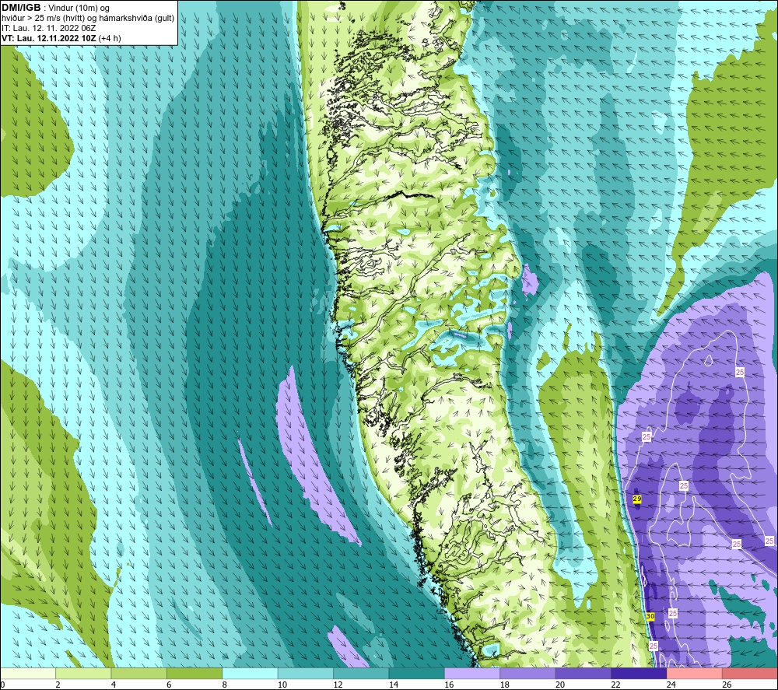This screenshot has height=690, width=778.
Task: Click the single-digit '2' colour scale value
Action: 58,685
